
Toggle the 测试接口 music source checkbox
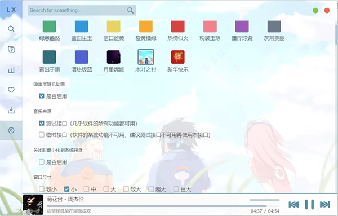[42, 123]
